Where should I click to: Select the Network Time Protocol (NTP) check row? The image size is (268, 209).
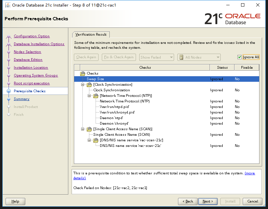point(167,101)
